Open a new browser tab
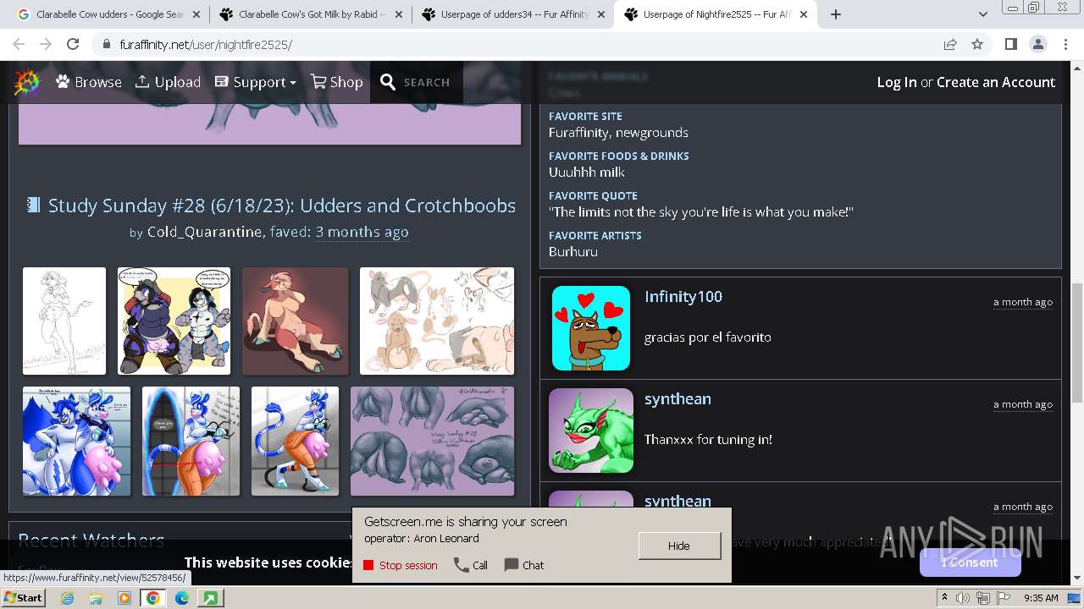The height and width of the screenshot is (609, 1084). [x=835, y=14]
